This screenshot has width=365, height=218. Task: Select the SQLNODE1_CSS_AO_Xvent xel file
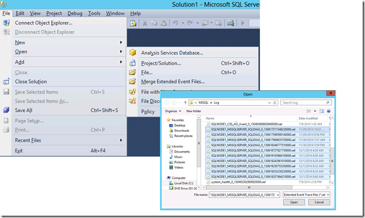click(247, 124)
